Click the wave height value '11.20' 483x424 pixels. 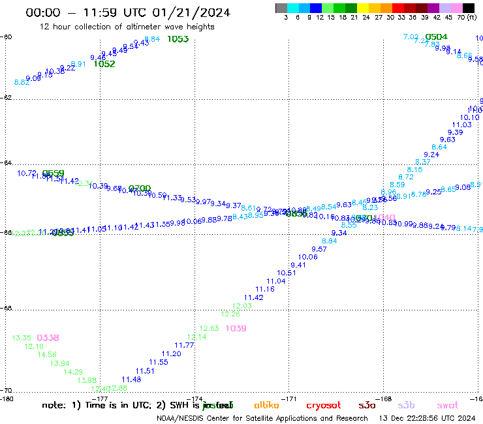(x=171, y=354)
